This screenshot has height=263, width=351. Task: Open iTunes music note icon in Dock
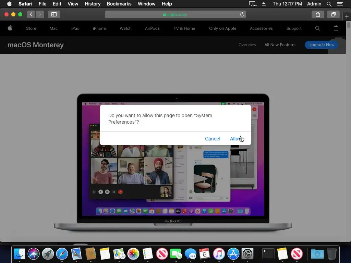coord(219,254)
